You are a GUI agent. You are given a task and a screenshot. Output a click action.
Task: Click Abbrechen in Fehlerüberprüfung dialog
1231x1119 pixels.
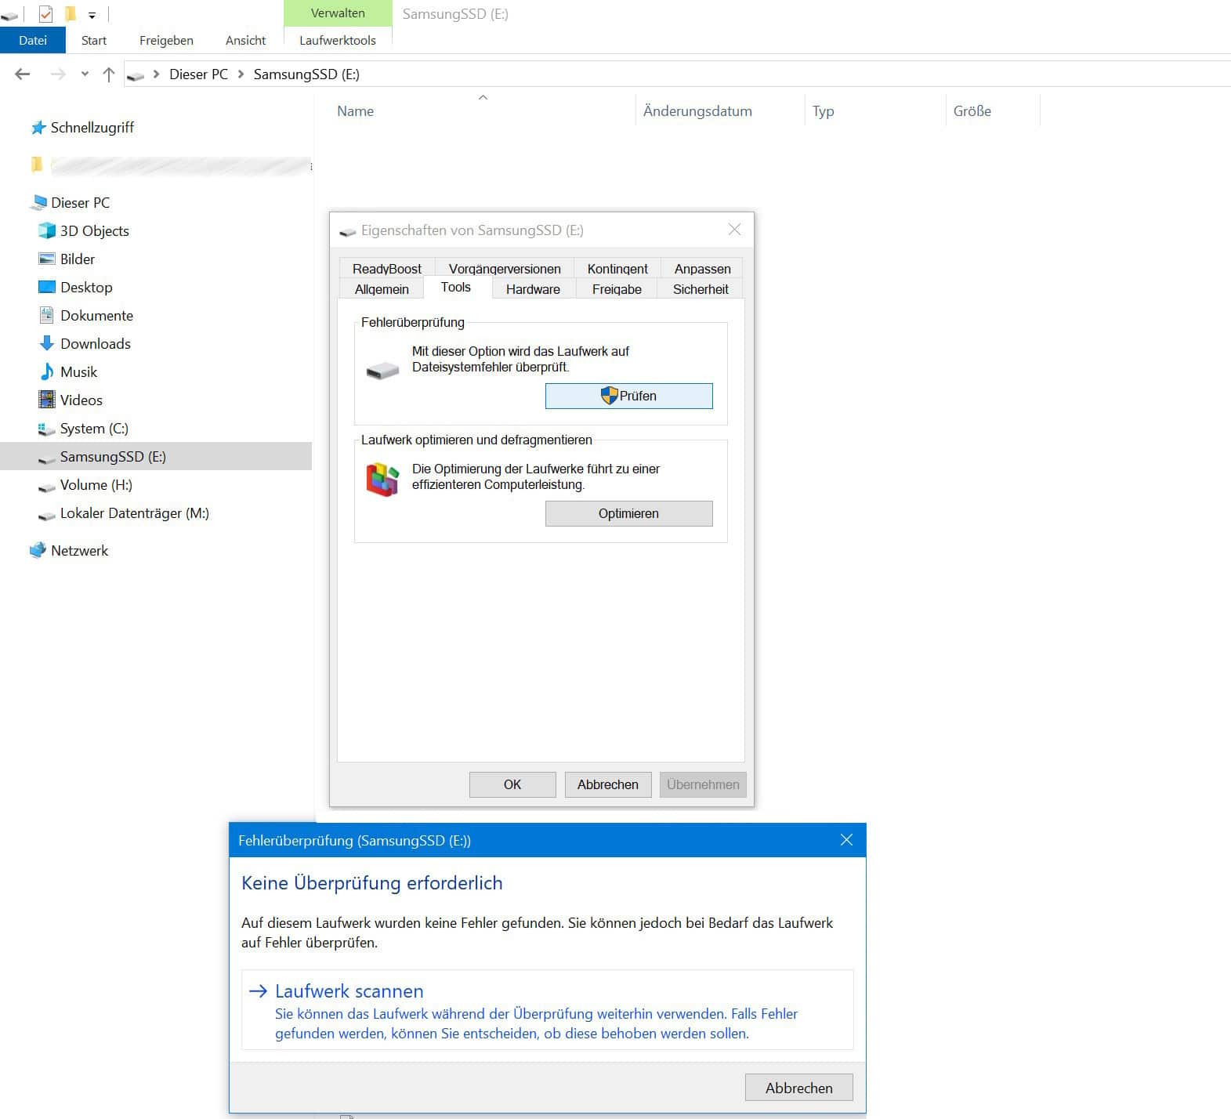click(799, 1088)
